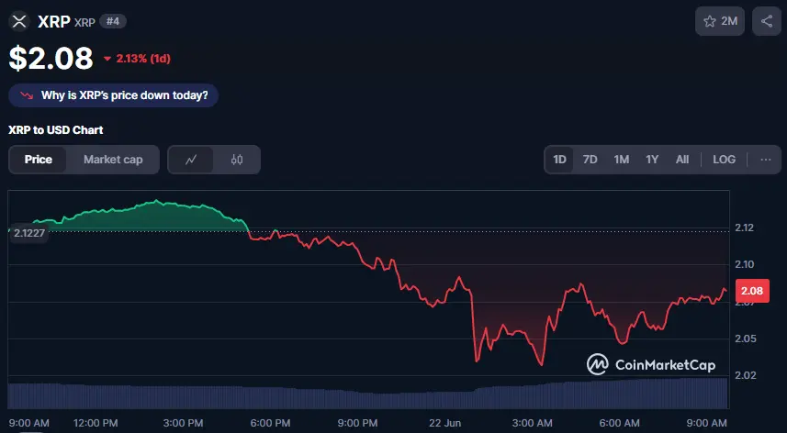Viewport: 787px width, 433px height.
Task: Click the 2.02 y-axis price label
Action: tap(745, 375)
